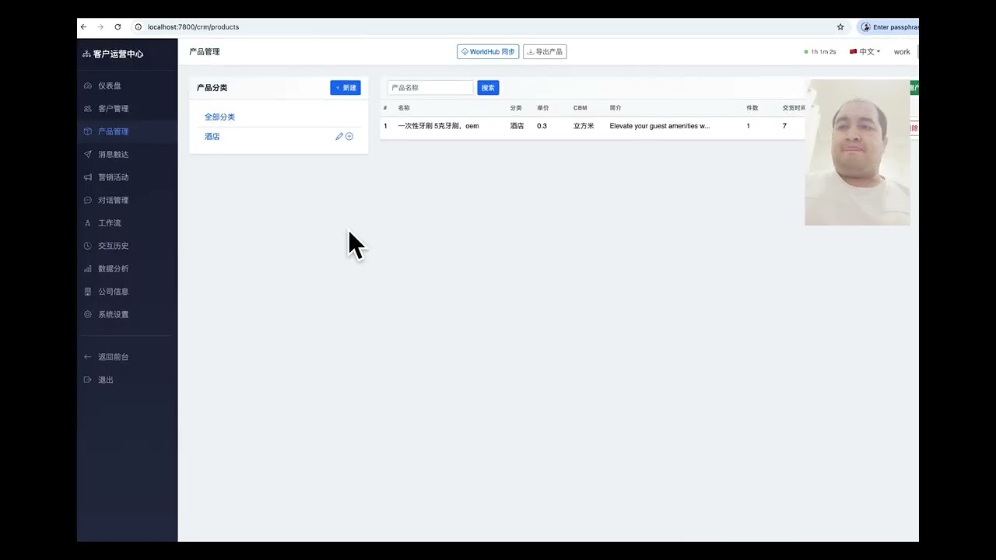Viewport: 996px width, 560px height.
Task: Click the browser forward arrow
Action: (100, 26)
